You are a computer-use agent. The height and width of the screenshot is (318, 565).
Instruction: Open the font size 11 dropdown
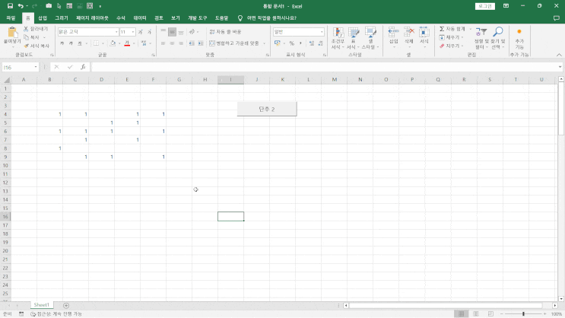(133, 32)
